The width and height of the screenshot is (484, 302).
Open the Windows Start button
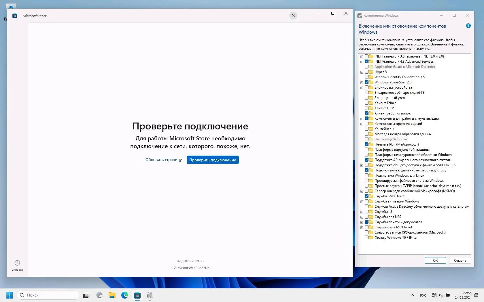pyautogui.click(x=9, y=295)
